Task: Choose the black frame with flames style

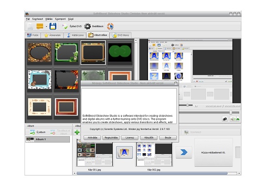Action: click(67, 80)
